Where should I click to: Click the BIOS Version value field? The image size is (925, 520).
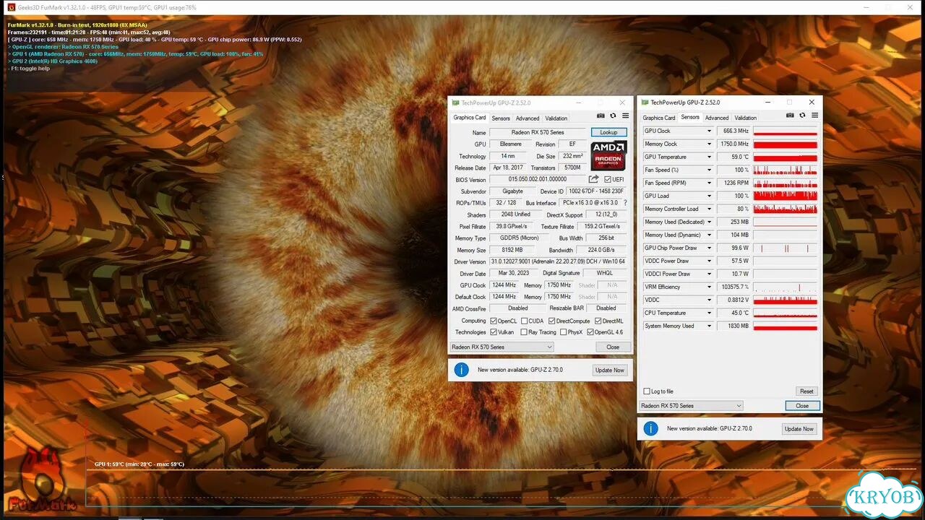[537, 179]
